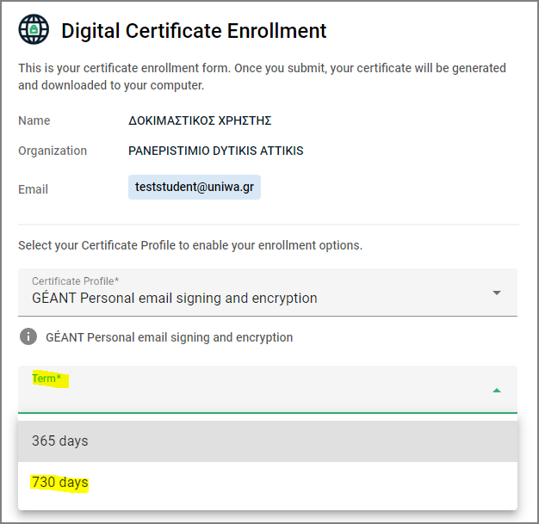Click the Email field label
Viewport: 539px width, 524px height.
(x=33, y=189)
